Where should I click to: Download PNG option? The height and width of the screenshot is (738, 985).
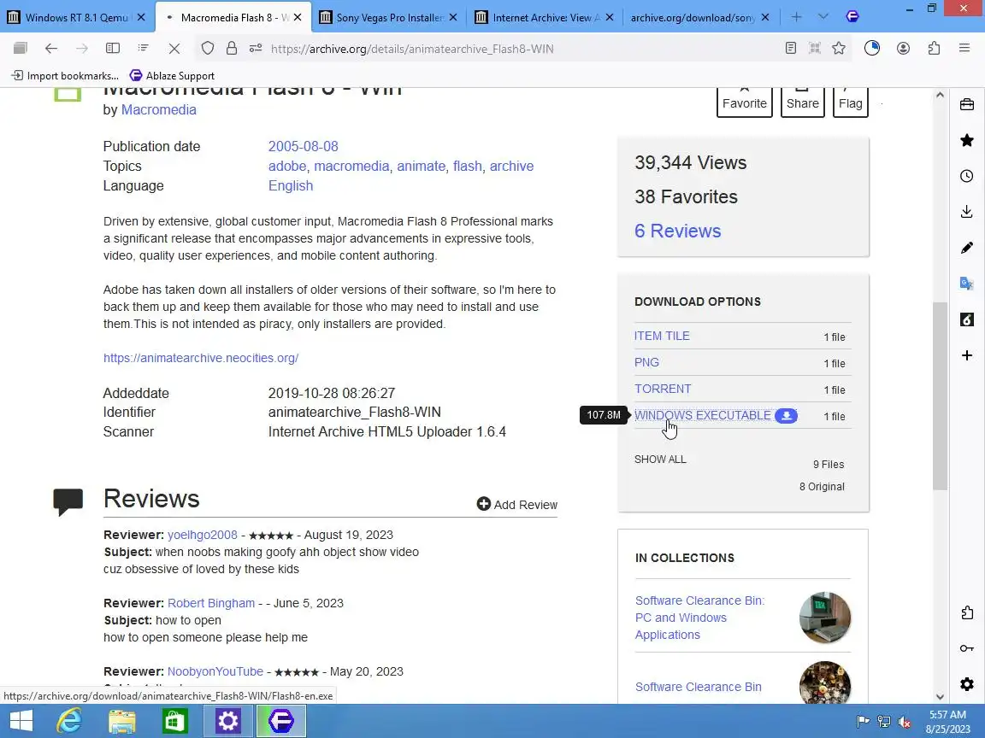646,362
